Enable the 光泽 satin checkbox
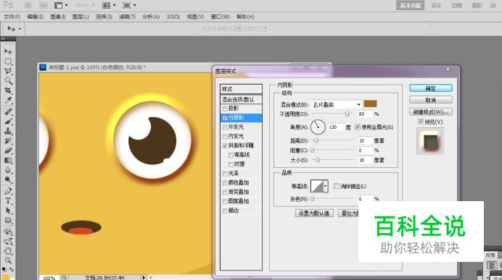Screen dimensions: 502x280 pos(225,174)
